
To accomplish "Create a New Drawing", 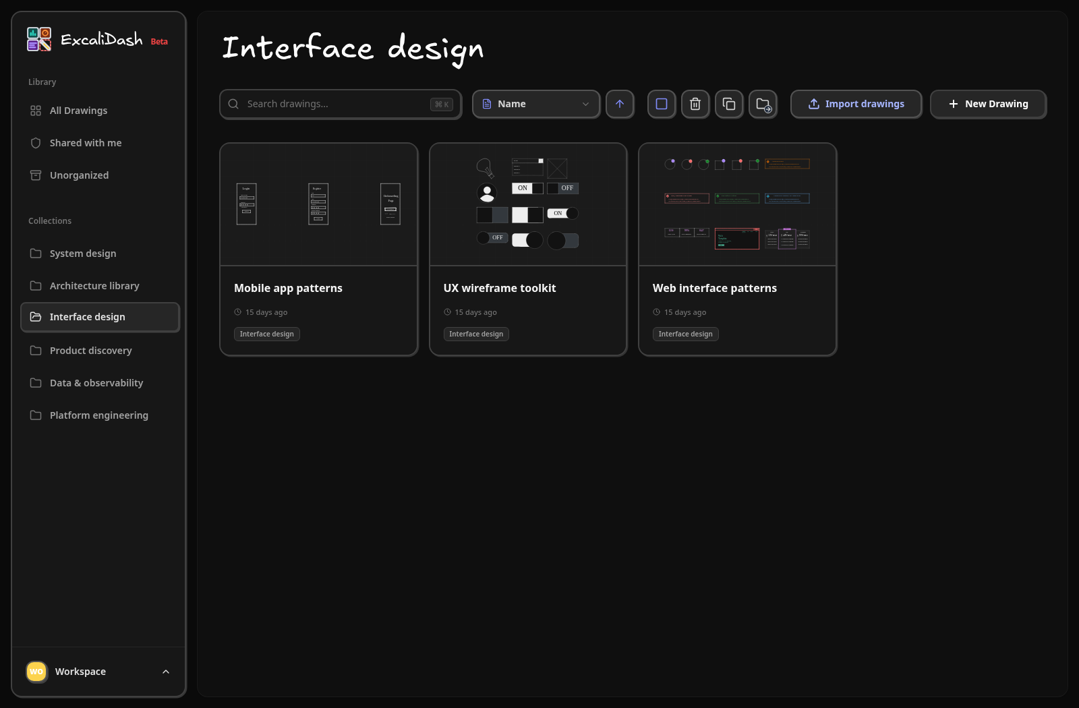I will pos(988,104).
